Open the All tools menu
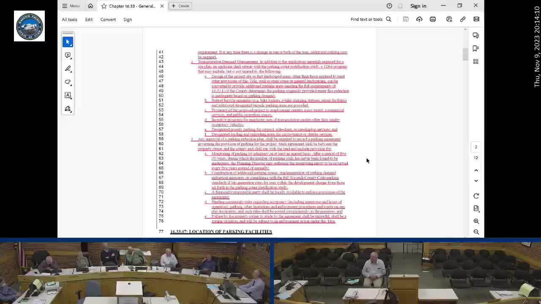Screen dimensions: 541x304 (69, 19)
